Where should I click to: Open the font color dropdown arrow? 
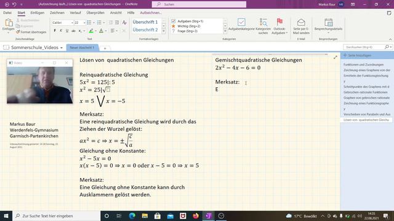pos(105,31)
